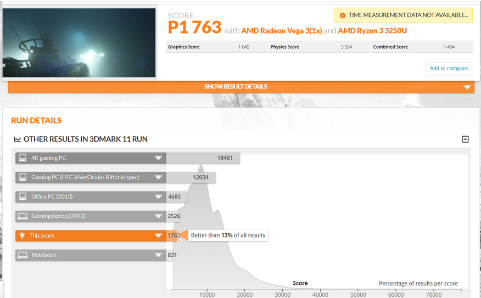Image resolution: width=481 pixels, height=298 pixels.
Task: Click the time measurement warning banner
Action: [403, 15]
